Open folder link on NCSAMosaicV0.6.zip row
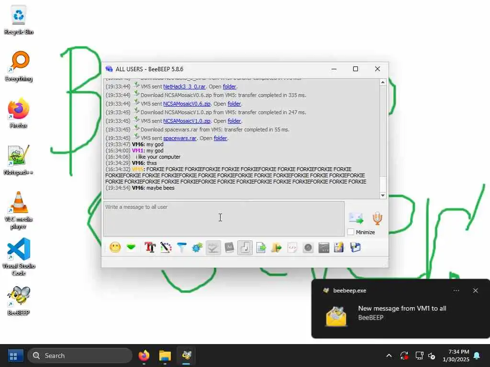Viewport: 490px width, 367px height. 234,104
